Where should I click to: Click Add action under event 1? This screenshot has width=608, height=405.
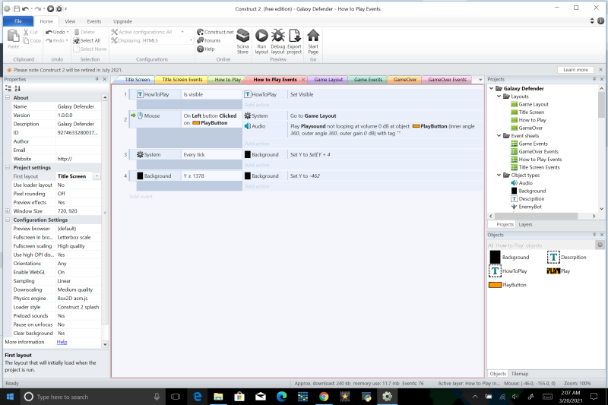(257, 105)
